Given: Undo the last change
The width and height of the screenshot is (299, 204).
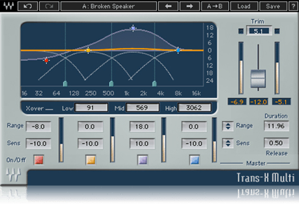Looking at the screenshot, I should click(x=28, y=6).
